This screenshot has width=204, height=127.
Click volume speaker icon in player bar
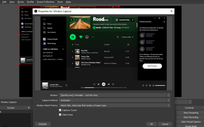[x=153, y=86]
